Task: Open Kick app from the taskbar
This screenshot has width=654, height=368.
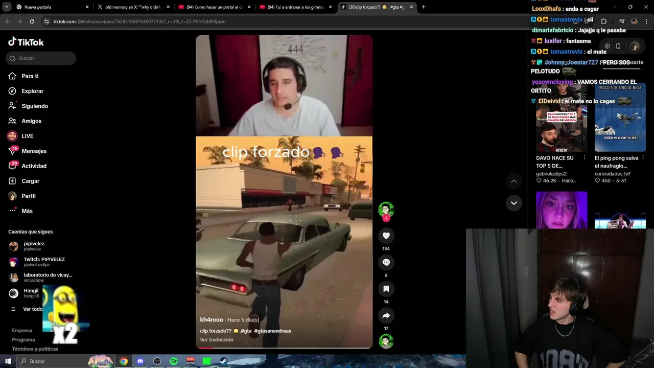Action: (207, 361)
